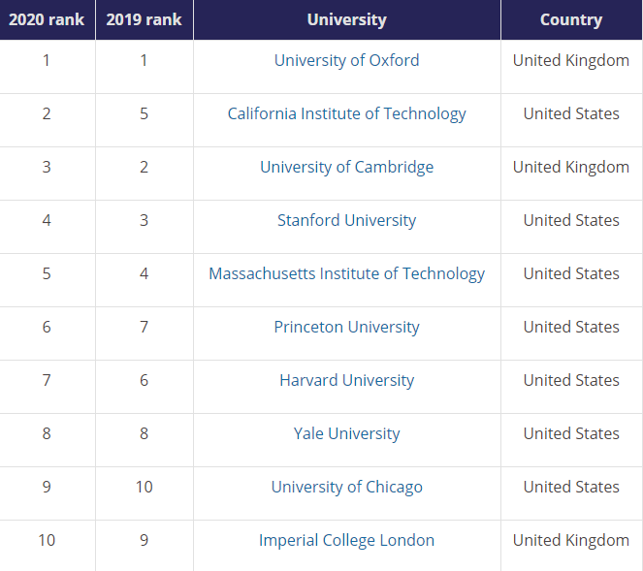The height and width of the screenshot is (571, 643).
Task: Click the 2020 rank column header
Action: tap(47, 19)
